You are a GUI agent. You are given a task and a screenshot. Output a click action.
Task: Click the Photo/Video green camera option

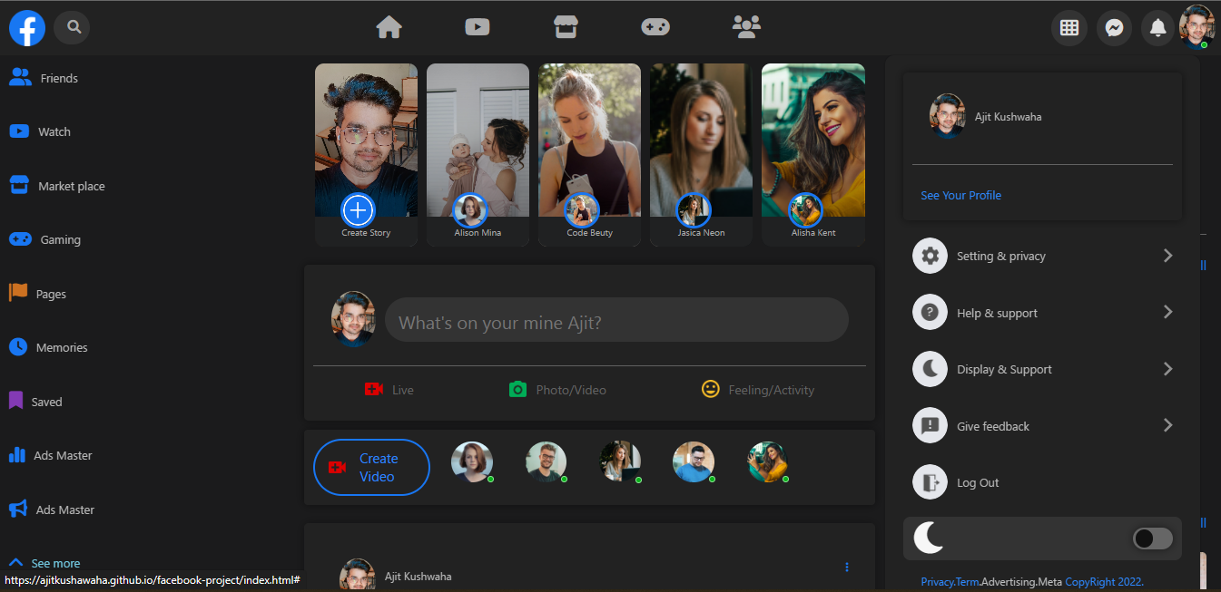557,389
